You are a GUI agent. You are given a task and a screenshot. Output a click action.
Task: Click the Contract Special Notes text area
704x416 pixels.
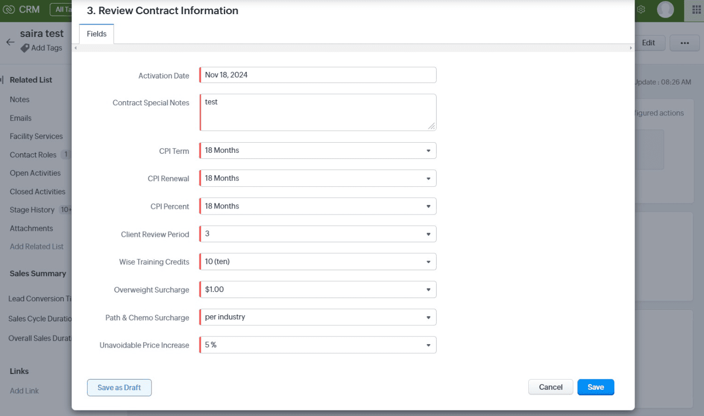click(x=318, y=112)
